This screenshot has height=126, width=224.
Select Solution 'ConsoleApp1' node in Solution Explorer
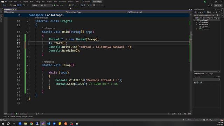point(207,18)
